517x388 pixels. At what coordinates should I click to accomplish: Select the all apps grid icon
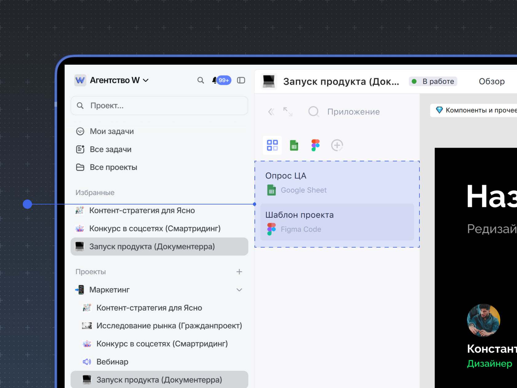pyautogui.click(x=272, y=145)
